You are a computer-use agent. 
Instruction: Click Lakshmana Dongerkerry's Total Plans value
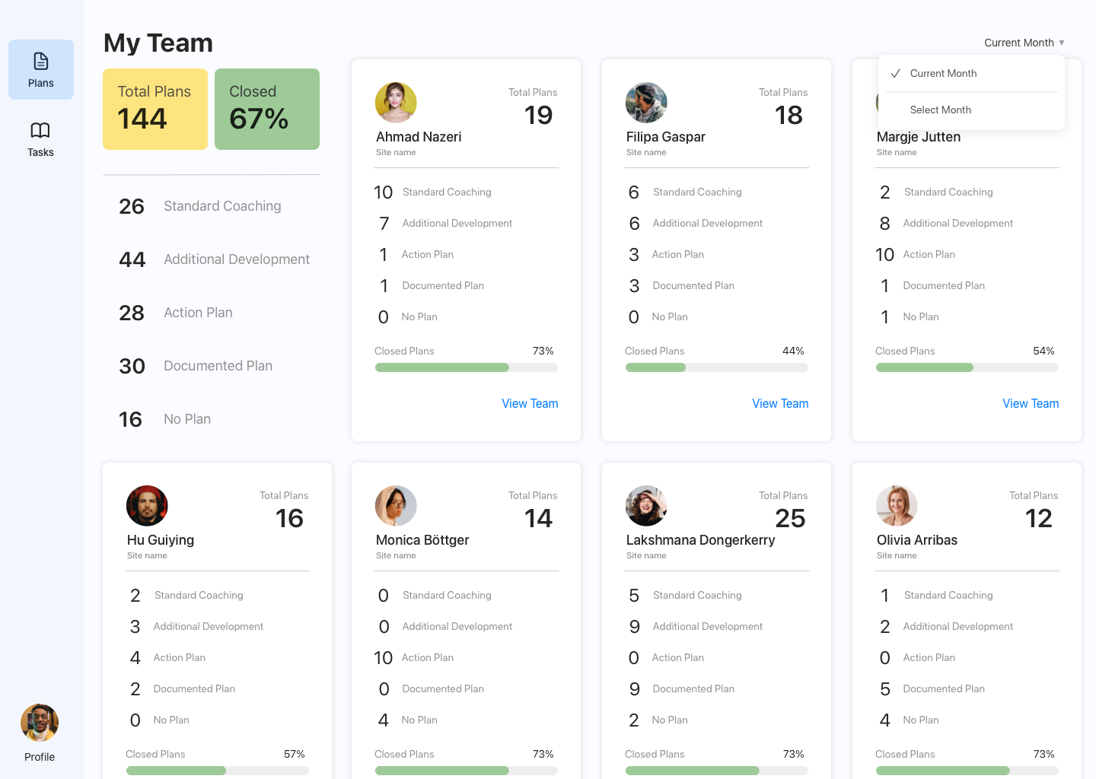[791, 518]
